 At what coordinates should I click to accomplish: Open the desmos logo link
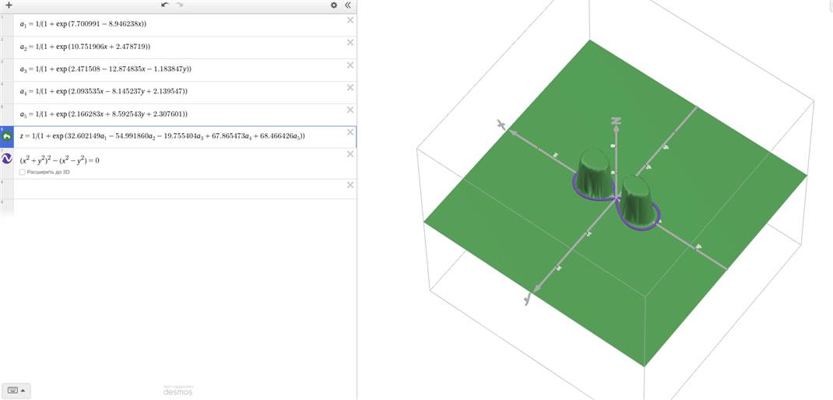(178, 391)
